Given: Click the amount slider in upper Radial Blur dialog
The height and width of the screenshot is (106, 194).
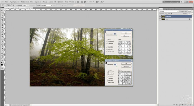Looking at the screenshot, I should click(x=111, y=36).
